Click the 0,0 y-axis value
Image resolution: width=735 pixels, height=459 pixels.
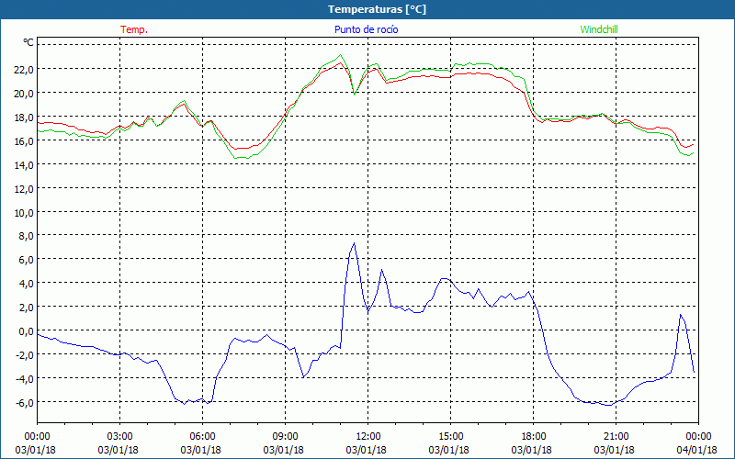pos(27,331)
